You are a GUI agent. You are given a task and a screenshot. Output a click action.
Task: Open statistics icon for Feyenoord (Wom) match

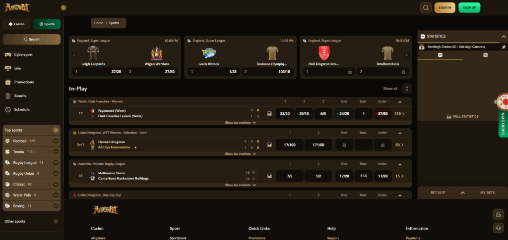269,114
